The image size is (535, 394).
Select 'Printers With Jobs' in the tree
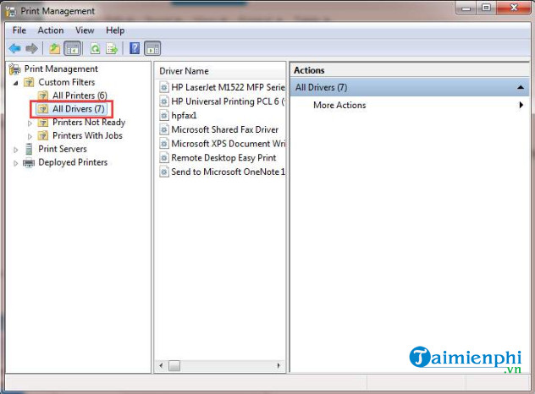(87, 135)
